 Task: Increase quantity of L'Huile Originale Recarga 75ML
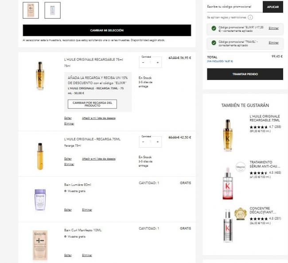pos(158,142)
